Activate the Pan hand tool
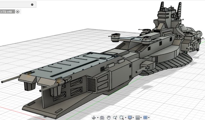 click(109, 118)
